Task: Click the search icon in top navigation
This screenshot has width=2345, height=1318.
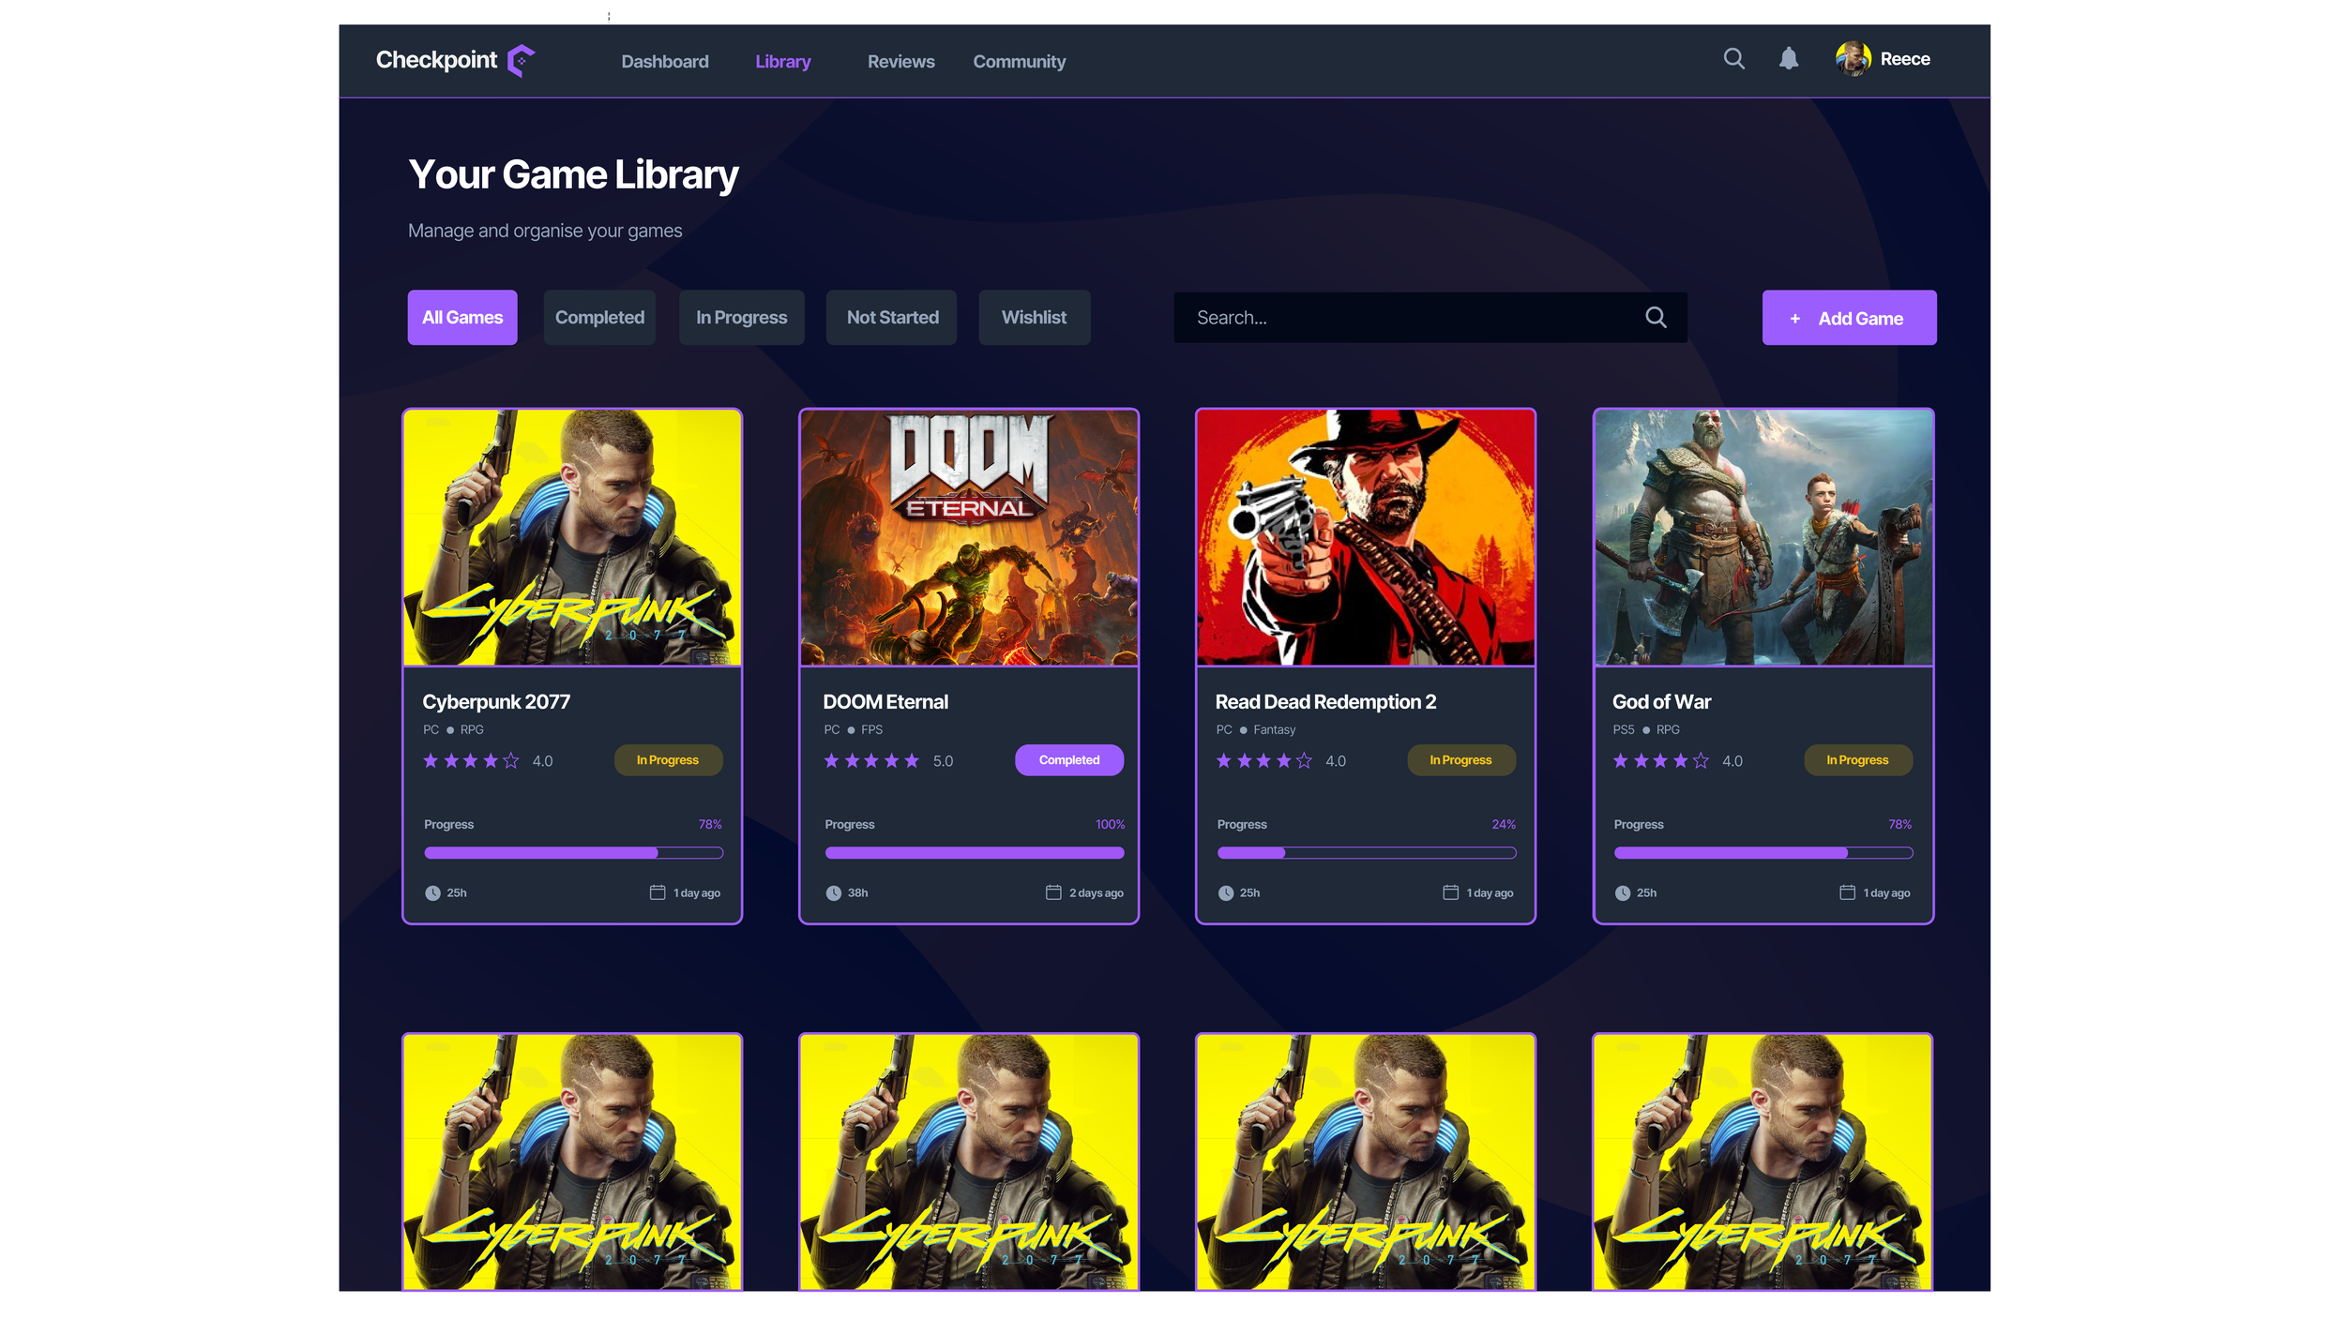Action: (1733, 59)
